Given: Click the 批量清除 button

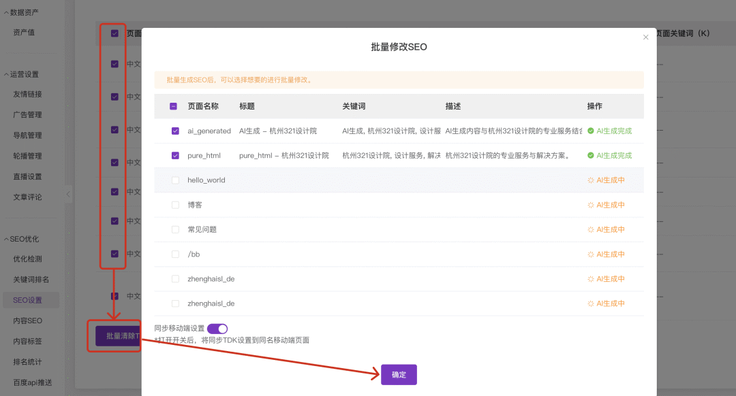Looking at the screenshot, I should (117, 336).
